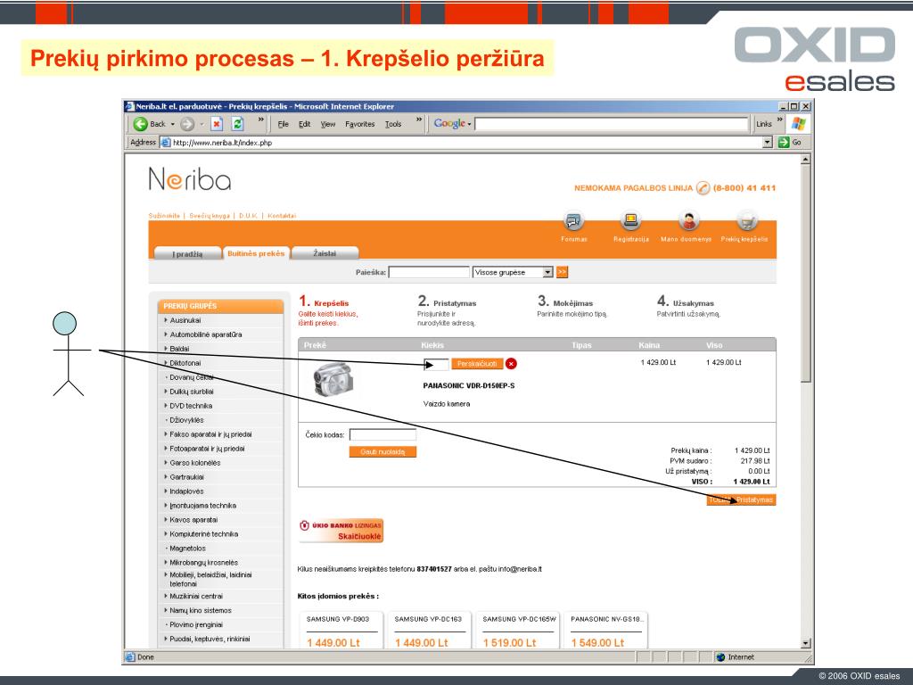The width and height of the screenshot is (913, 685).
Task: Click the quantity input field
Action: 436,364
